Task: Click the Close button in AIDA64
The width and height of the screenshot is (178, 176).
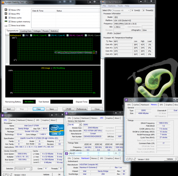Action: tap(97, 109)
